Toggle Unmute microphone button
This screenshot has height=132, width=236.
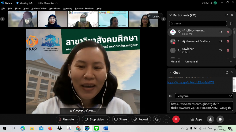66,119
